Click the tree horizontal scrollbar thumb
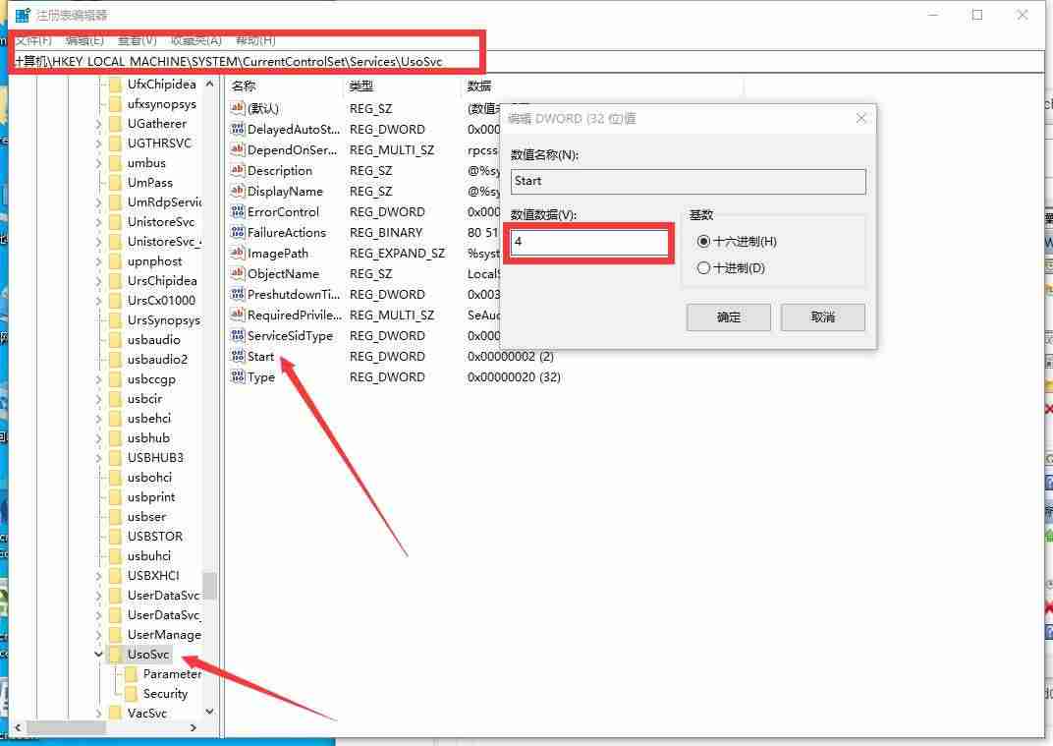The width and height of the screenshot is (1053, 746). 66,727
